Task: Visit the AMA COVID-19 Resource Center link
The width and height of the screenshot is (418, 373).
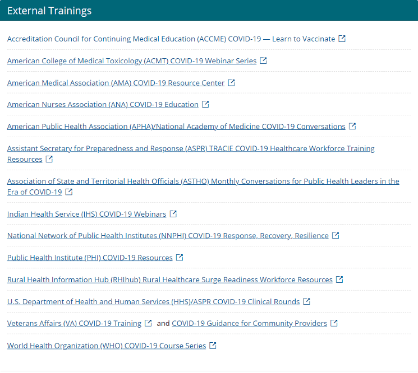Action: [x=116, y=83]
